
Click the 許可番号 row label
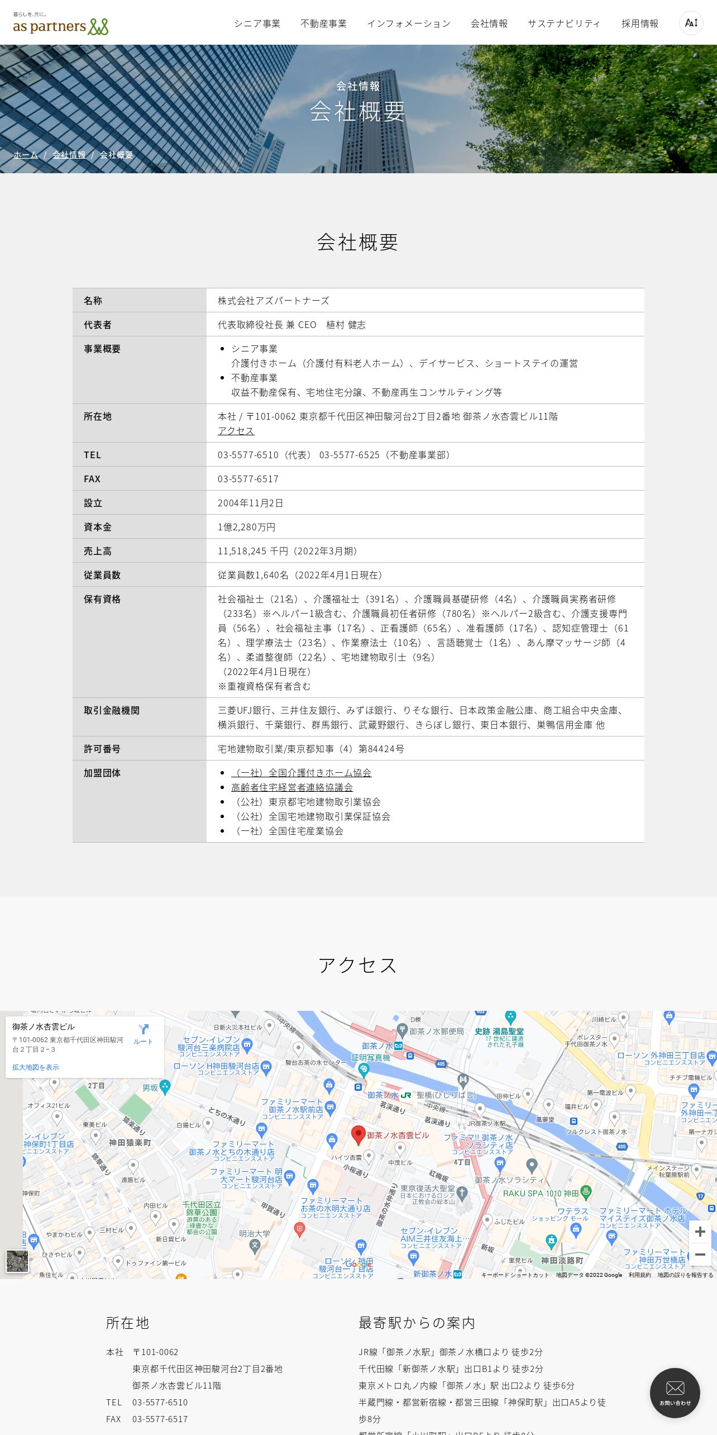[102, 749]
